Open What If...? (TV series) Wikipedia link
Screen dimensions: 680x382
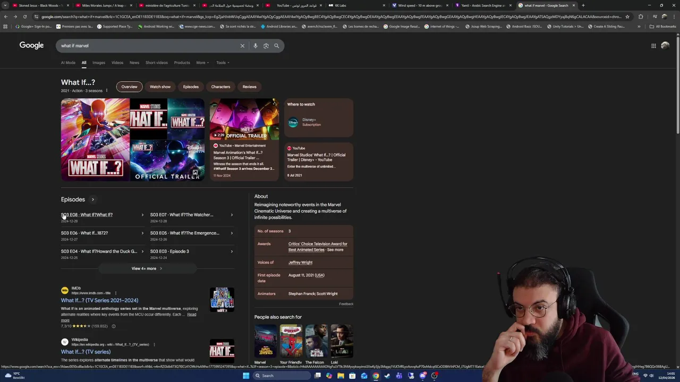[x=86, y=352]
